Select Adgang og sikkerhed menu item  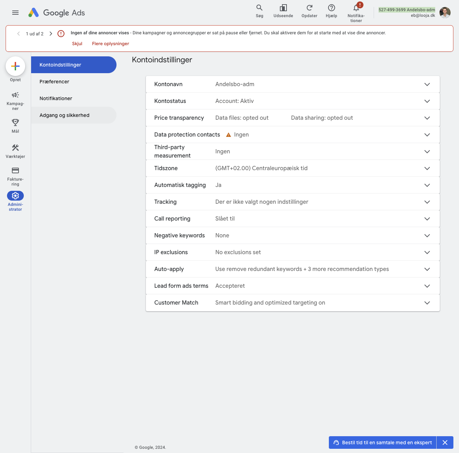click(x=74, y=115)
